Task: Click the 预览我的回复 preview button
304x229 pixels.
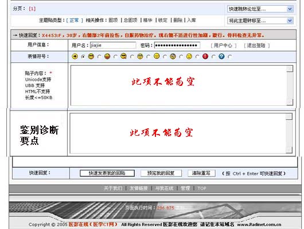Action: click(x=161, y=173)
